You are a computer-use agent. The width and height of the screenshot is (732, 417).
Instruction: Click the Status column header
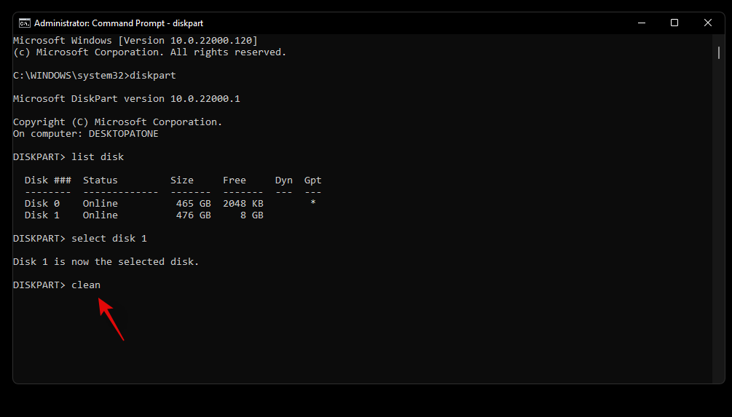click(x=101, y=180)
